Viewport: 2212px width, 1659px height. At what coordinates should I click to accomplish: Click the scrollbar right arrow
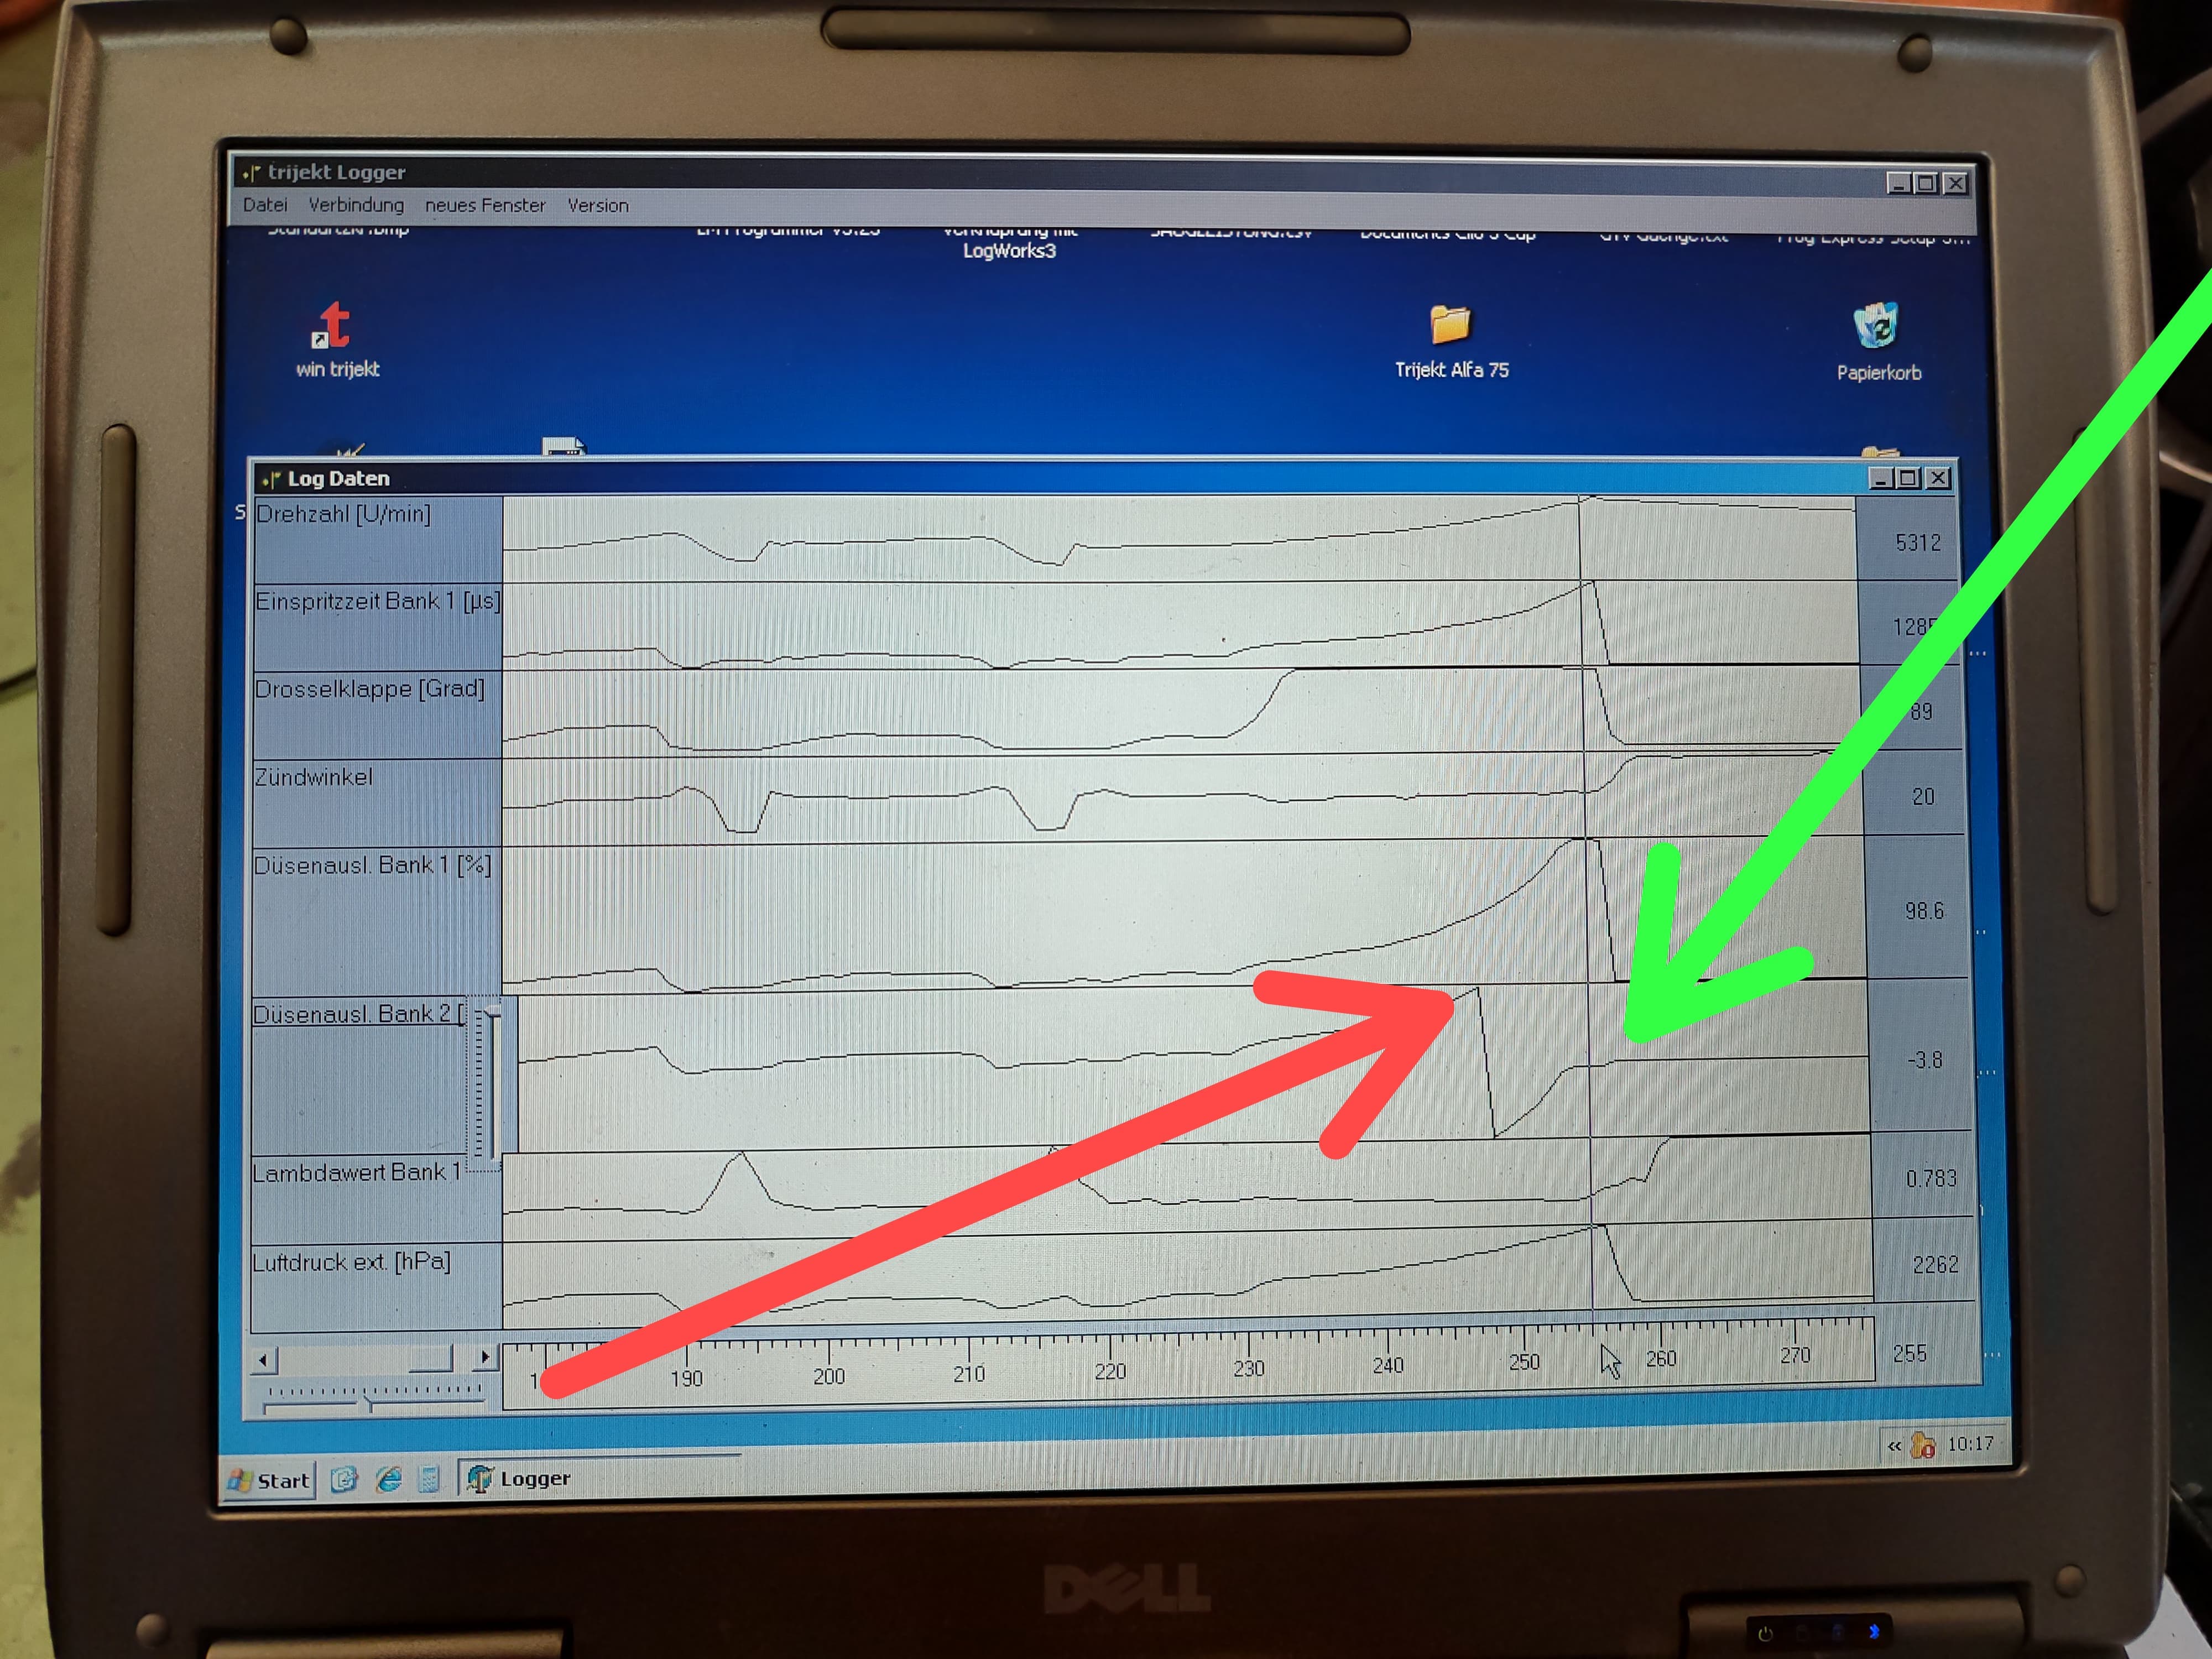tap(485, 1357)
